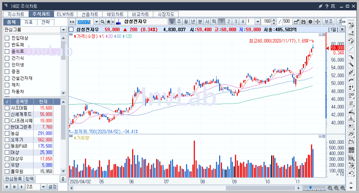Open the 2초 interval dropdown
This screenshot has height=193, width=359.
pos(43,187)
